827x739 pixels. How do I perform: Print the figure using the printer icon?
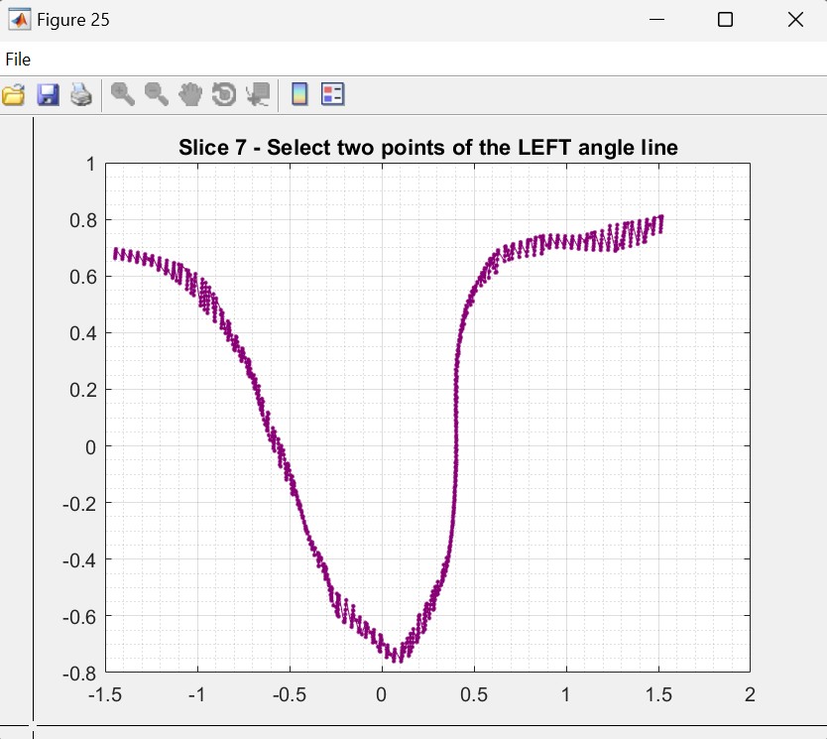(x=81, y=95)
